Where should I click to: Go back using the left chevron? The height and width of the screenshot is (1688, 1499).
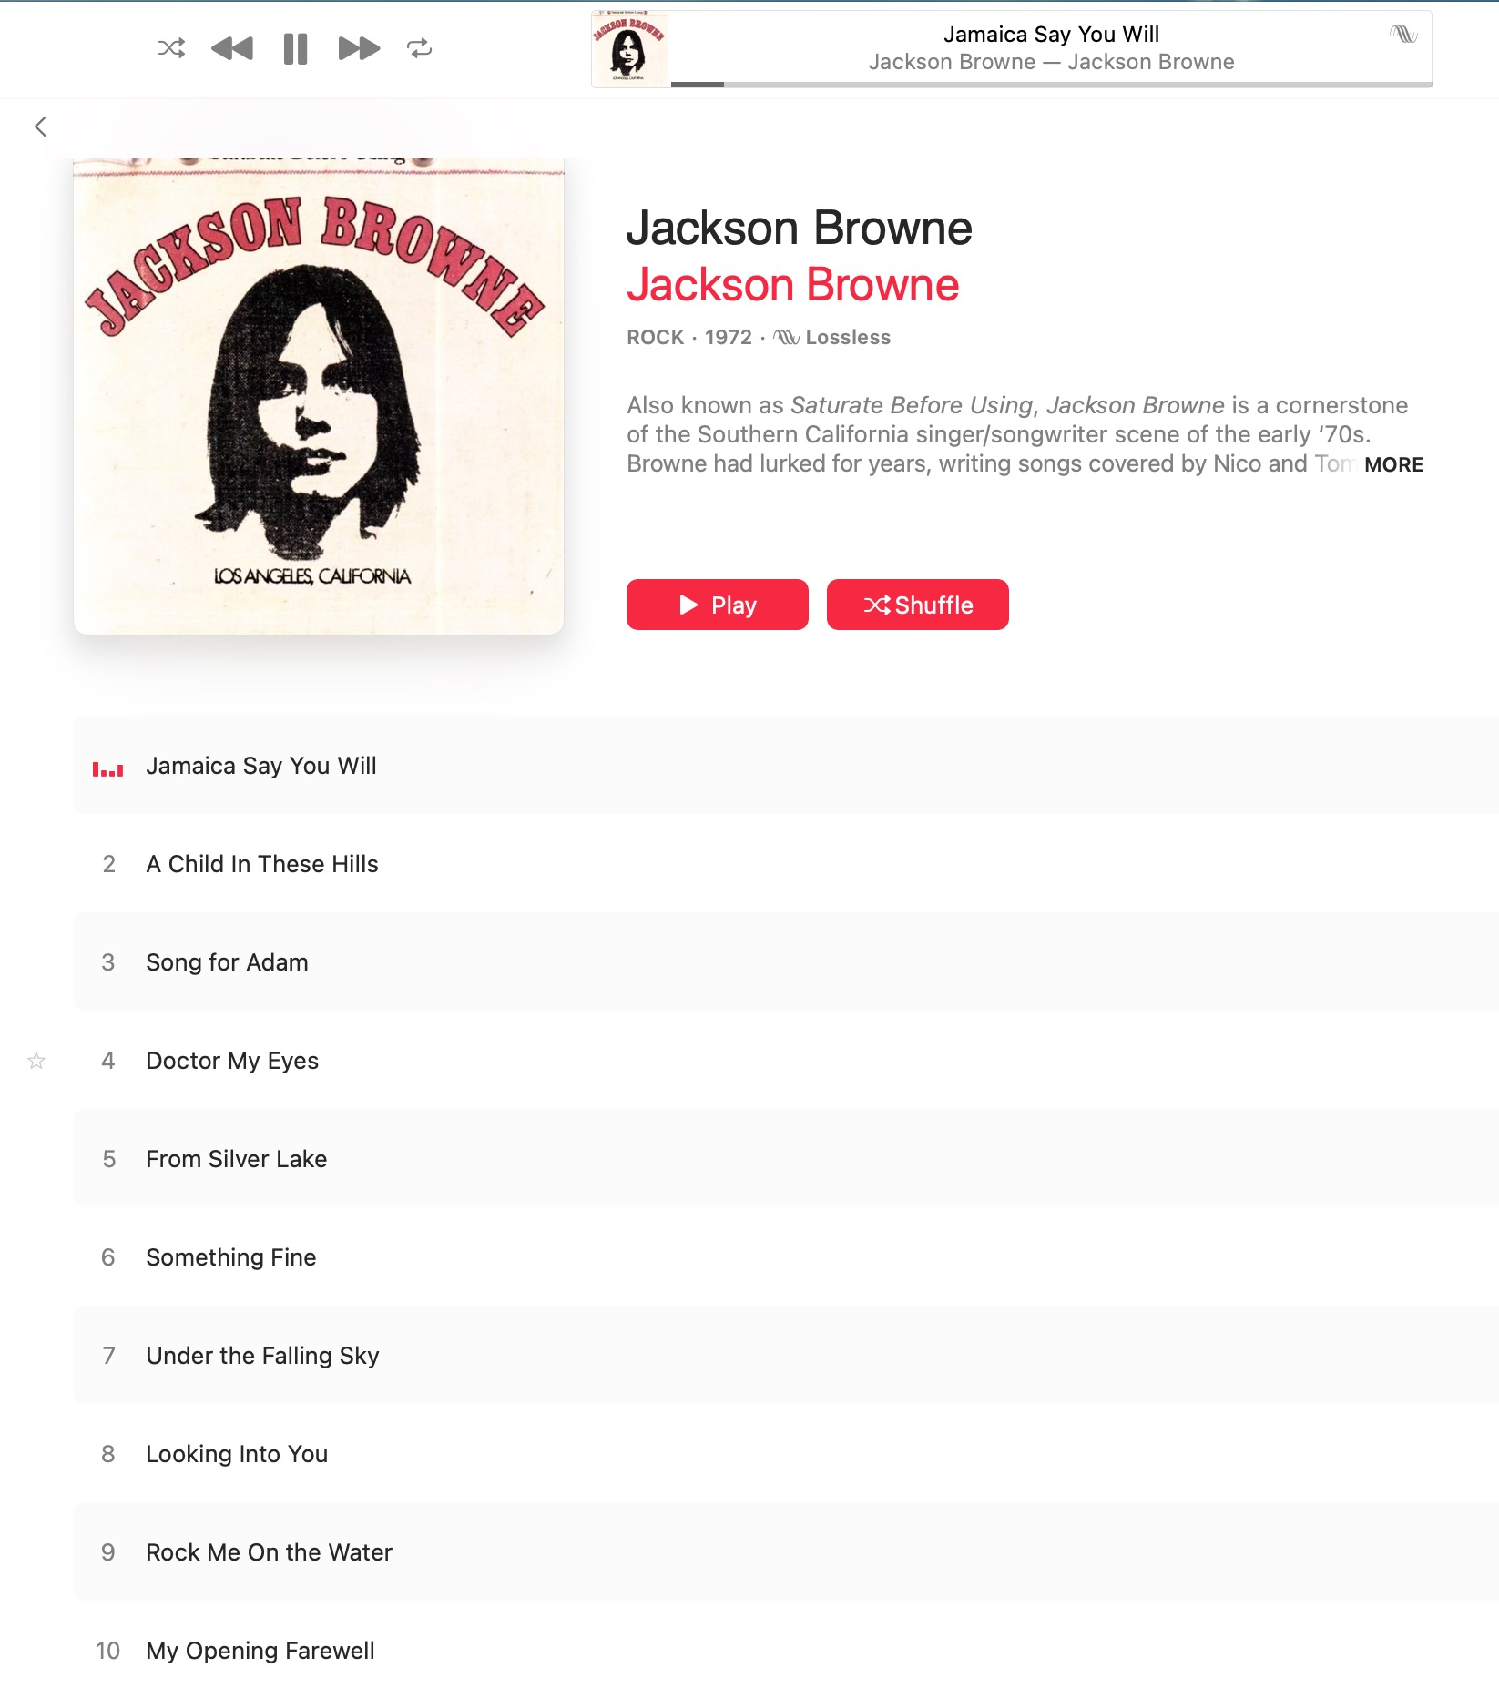pyautogui.click(x=40, y=127)
